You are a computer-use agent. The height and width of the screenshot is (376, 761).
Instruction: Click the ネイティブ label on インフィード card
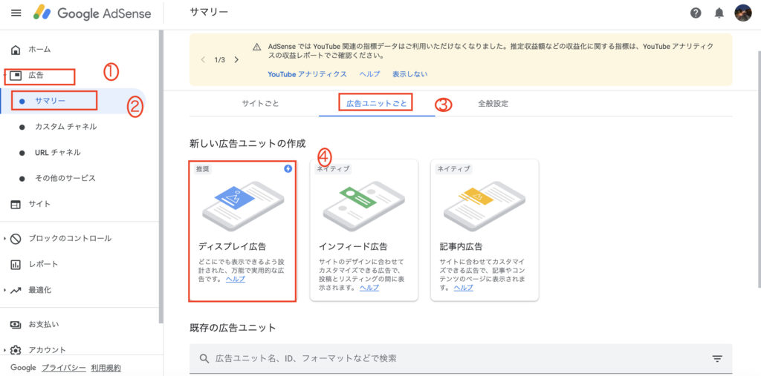pos(334,169)
